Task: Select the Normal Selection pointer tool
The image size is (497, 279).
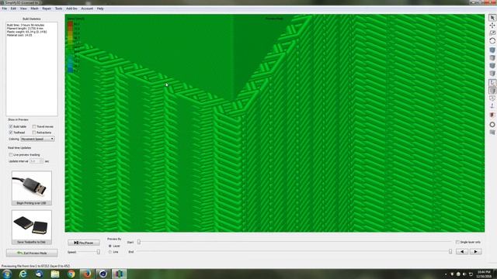Action: (x=492, y=18)
